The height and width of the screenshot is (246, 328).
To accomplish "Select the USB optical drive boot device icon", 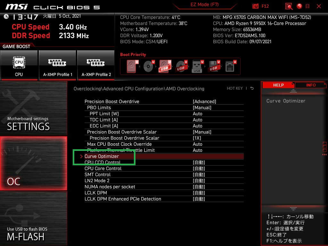I will click(182, 66).
